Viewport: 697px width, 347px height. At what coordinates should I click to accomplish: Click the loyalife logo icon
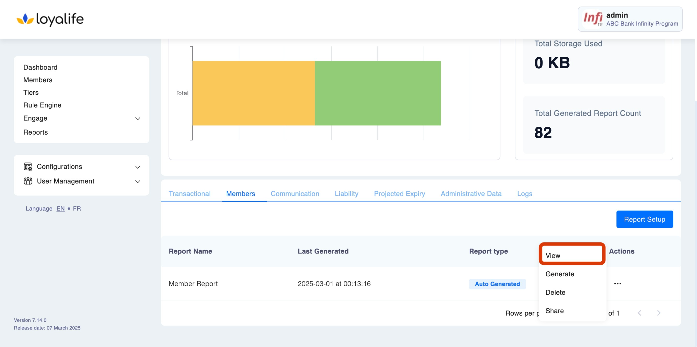click(x=25, y=19)
